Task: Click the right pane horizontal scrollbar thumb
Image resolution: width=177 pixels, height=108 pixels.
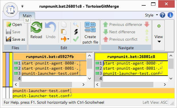Action: [127, 84]
